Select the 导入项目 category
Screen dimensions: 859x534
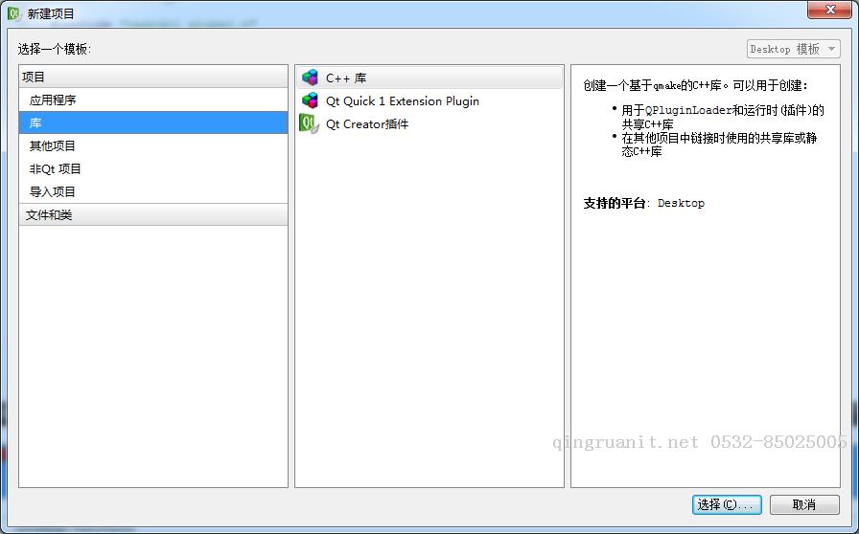[x=153, y=191]
